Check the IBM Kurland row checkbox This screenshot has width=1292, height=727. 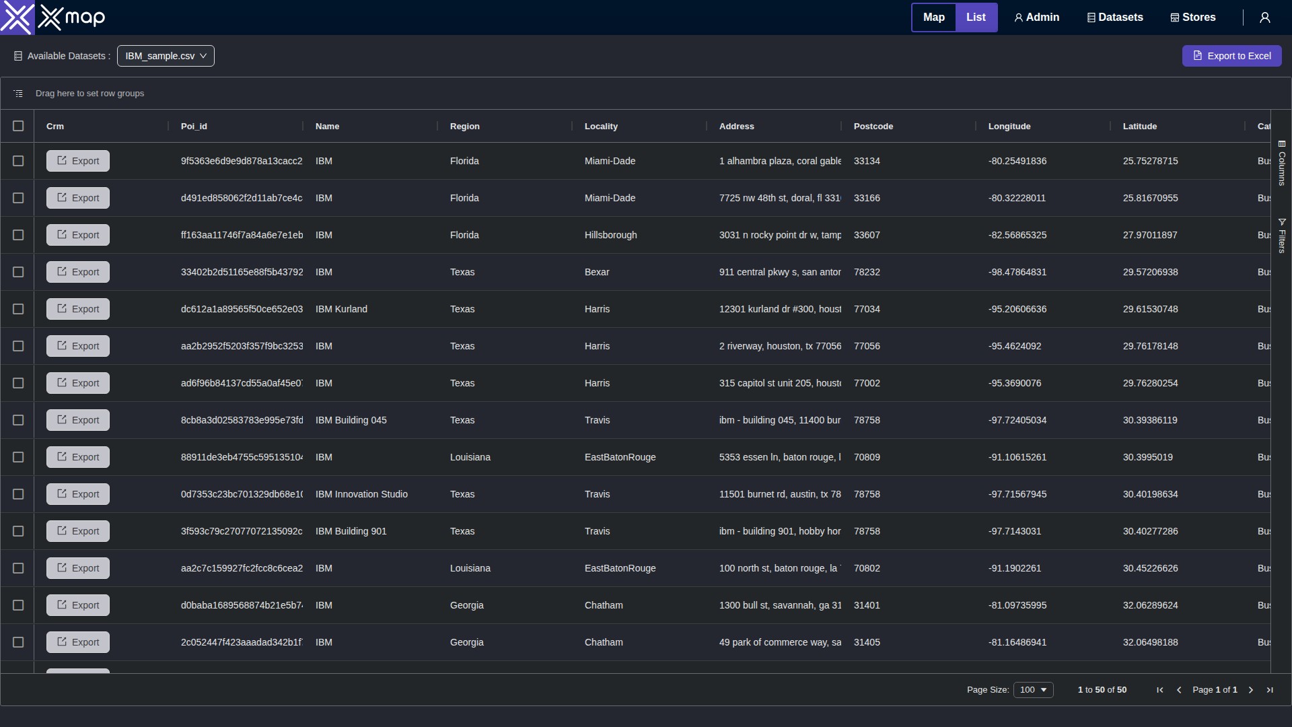pyautogui.click(x=18, y=309)
